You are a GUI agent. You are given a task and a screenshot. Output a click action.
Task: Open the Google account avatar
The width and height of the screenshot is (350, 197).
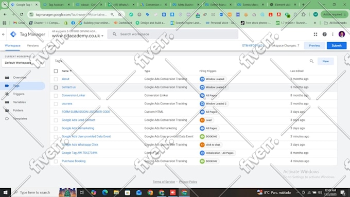pos(342,34)
